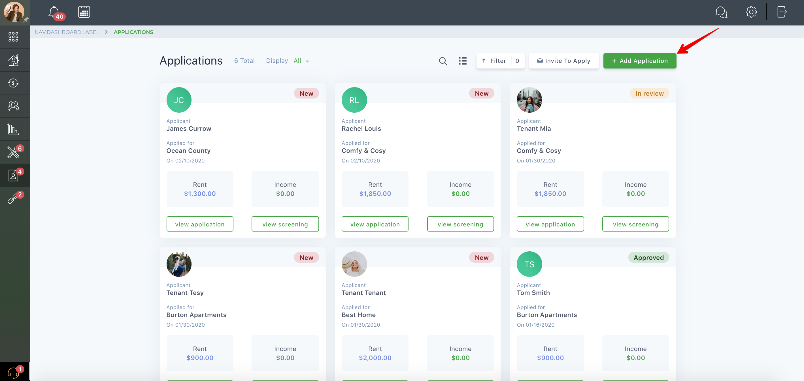
Task: Click the In review status badge
Action: (650, 93)
